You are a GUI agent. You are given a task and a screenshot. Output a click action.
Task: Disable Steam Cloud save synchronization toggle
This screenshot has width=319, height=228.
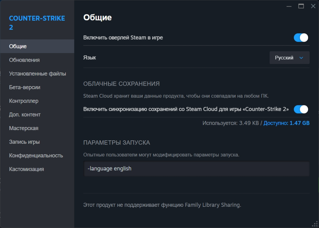click(x=301, y=109)
